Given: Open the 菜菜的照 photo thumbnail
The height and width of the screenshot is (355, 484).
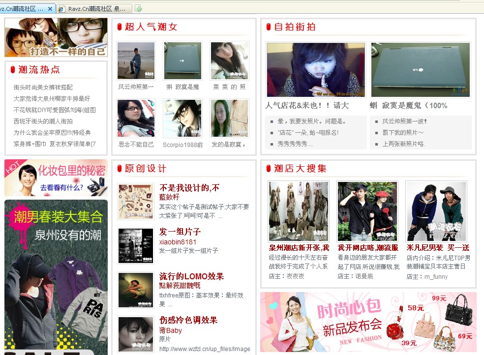Looking at the screenshot, I should pos(229,61).
